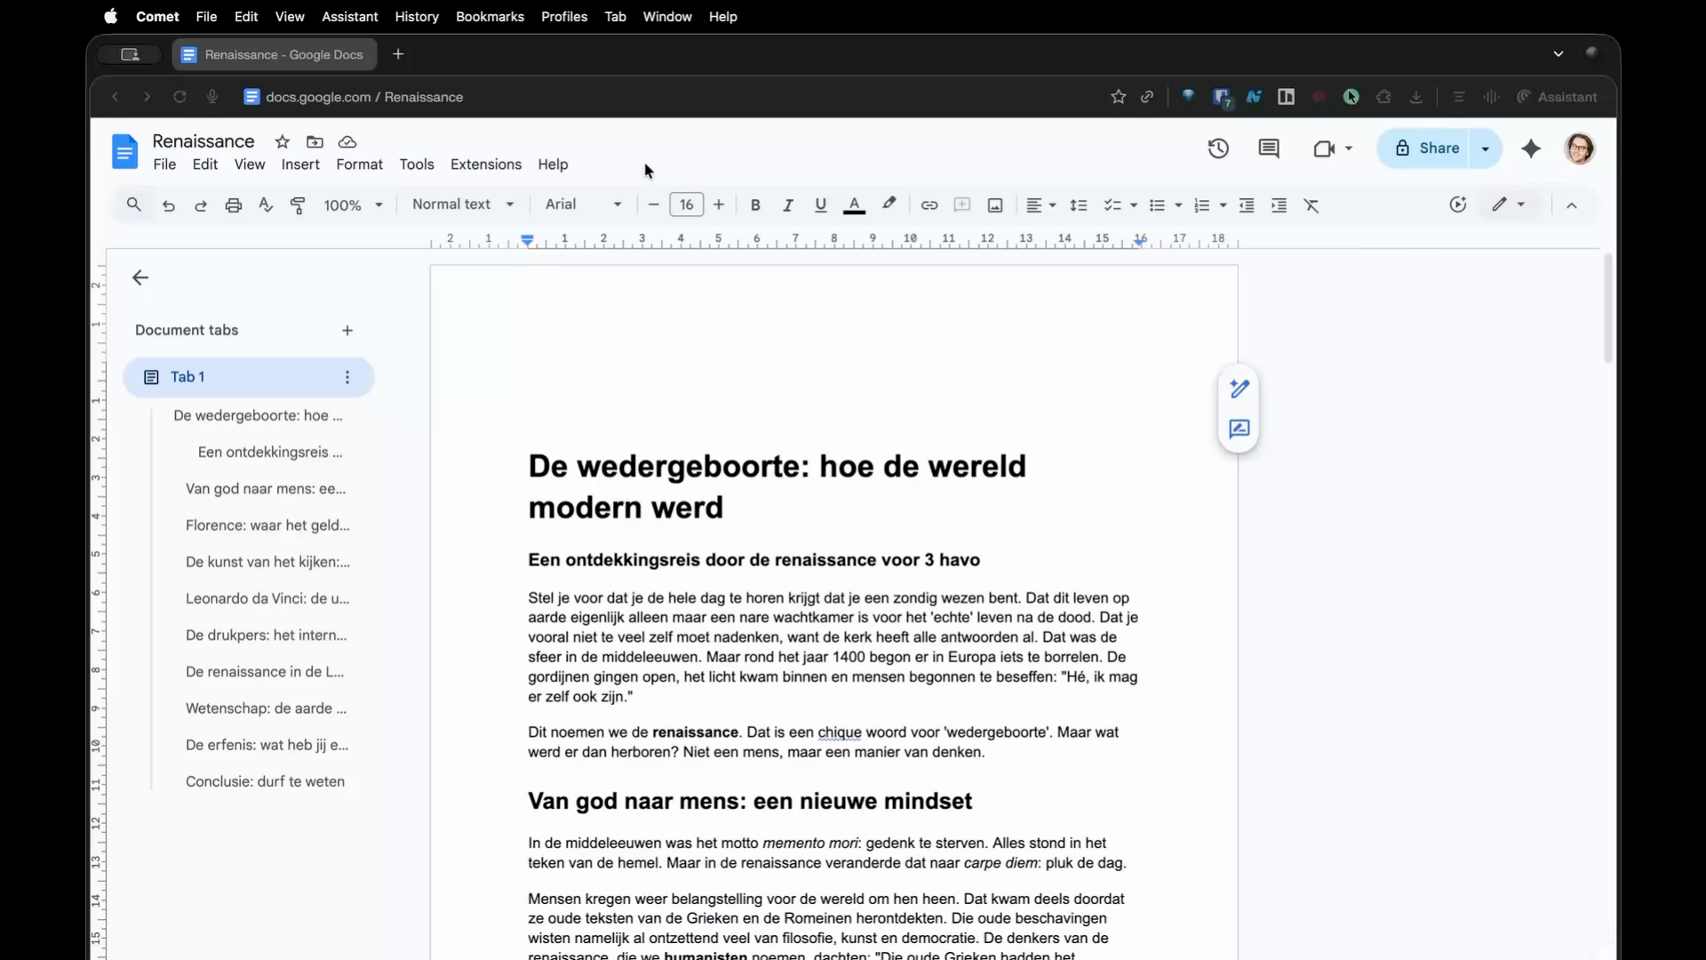
Task: Open the Format menu
Action: [x=359, y=164]
